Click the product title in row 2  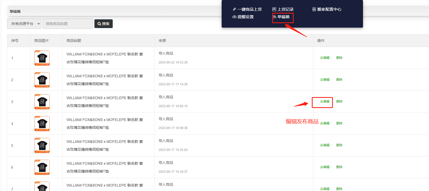click(104, 80)
